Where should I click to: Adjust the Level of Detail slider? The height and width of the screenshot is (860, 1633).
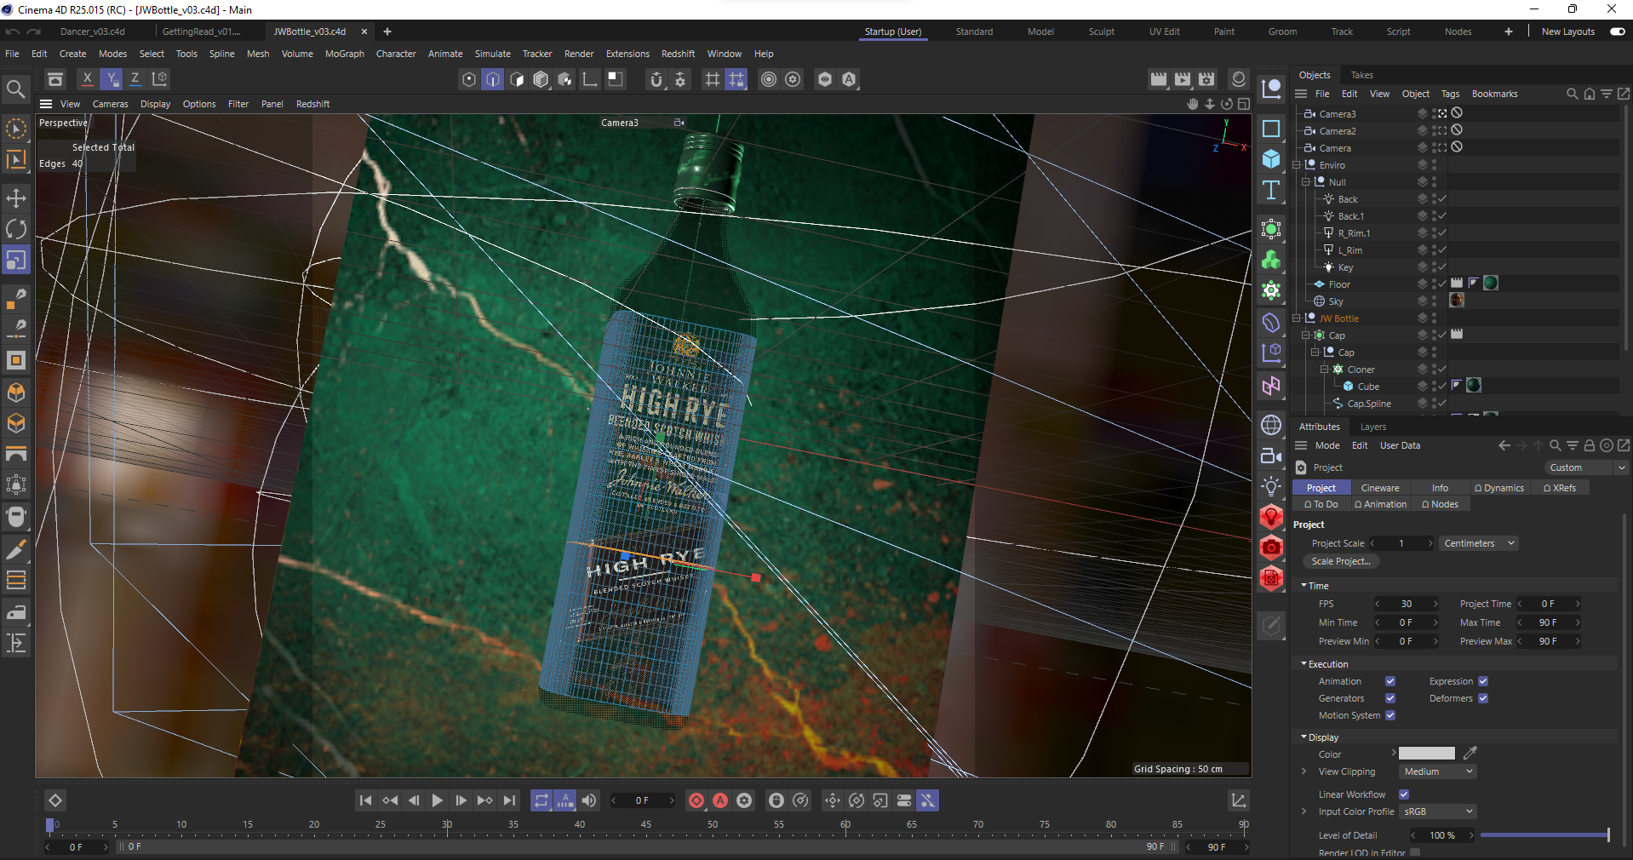(x=1544, y=835)
